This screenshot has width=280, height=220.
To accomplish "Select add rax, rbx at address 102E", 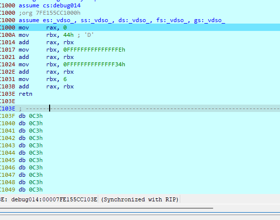I will tap(46, 72).
